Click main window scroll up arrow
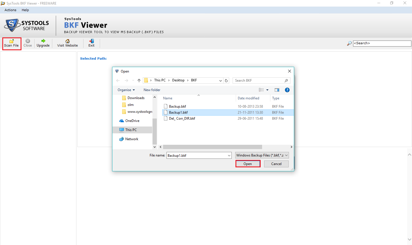 pyautogui.click(x=409, y=154)
